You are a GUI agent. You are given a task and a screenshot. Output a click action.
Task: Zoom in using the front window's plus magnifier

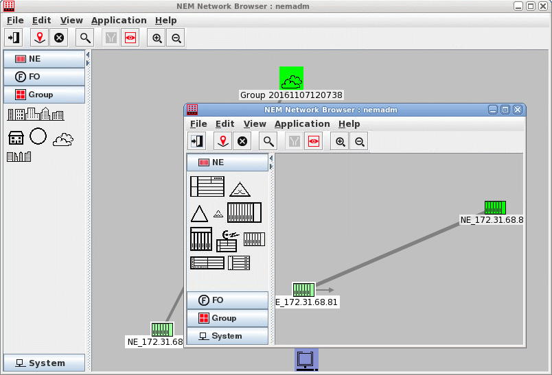[x=340, y=141]
